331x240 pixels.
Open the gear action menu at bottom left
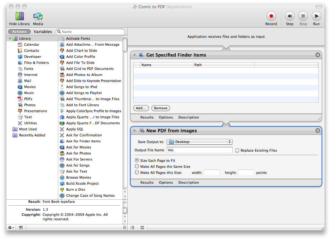pyautogui.click(x=11, y=228)
